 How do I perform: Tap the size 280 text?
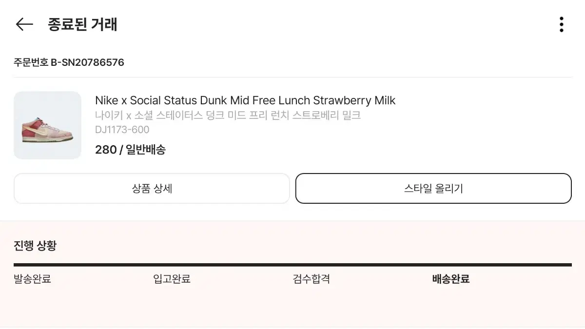coord(105,150)
